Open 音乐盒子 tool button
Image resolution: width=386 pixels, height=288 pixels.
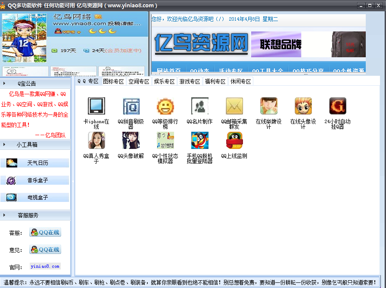coord(35,180)
